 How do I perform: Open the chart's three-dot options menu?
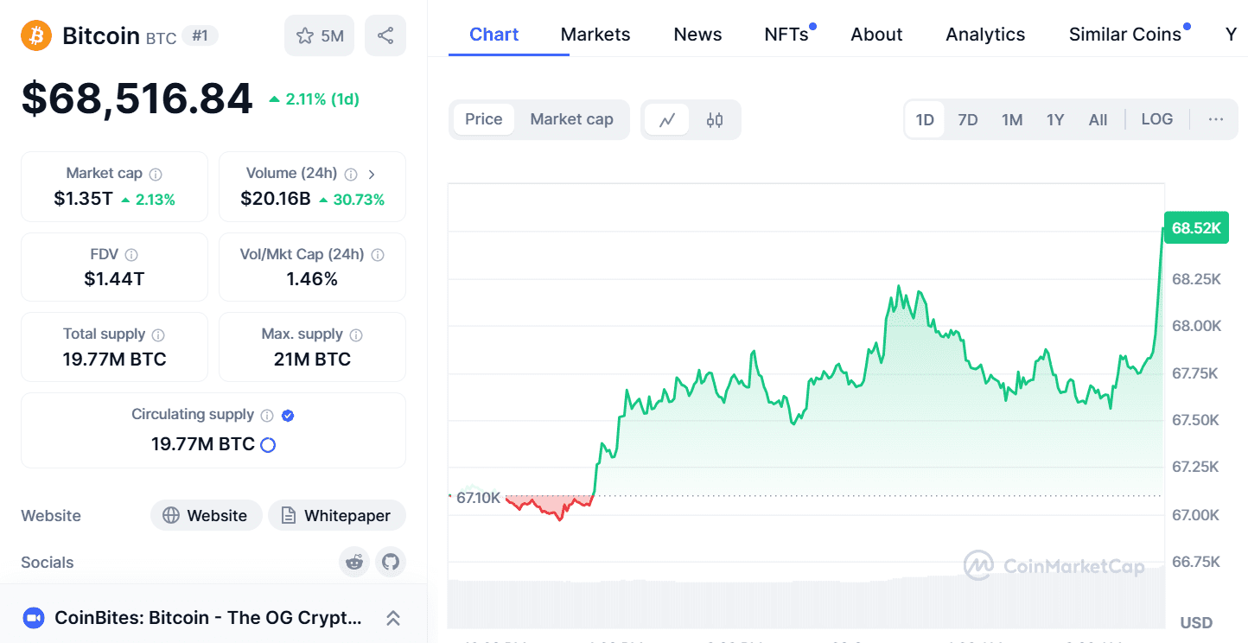click(1216, 119)
